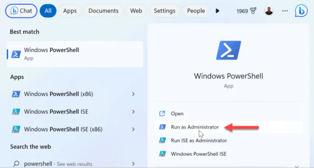
Task: Click the PowerShell icon in Best match
Action: tap(16, 54)
